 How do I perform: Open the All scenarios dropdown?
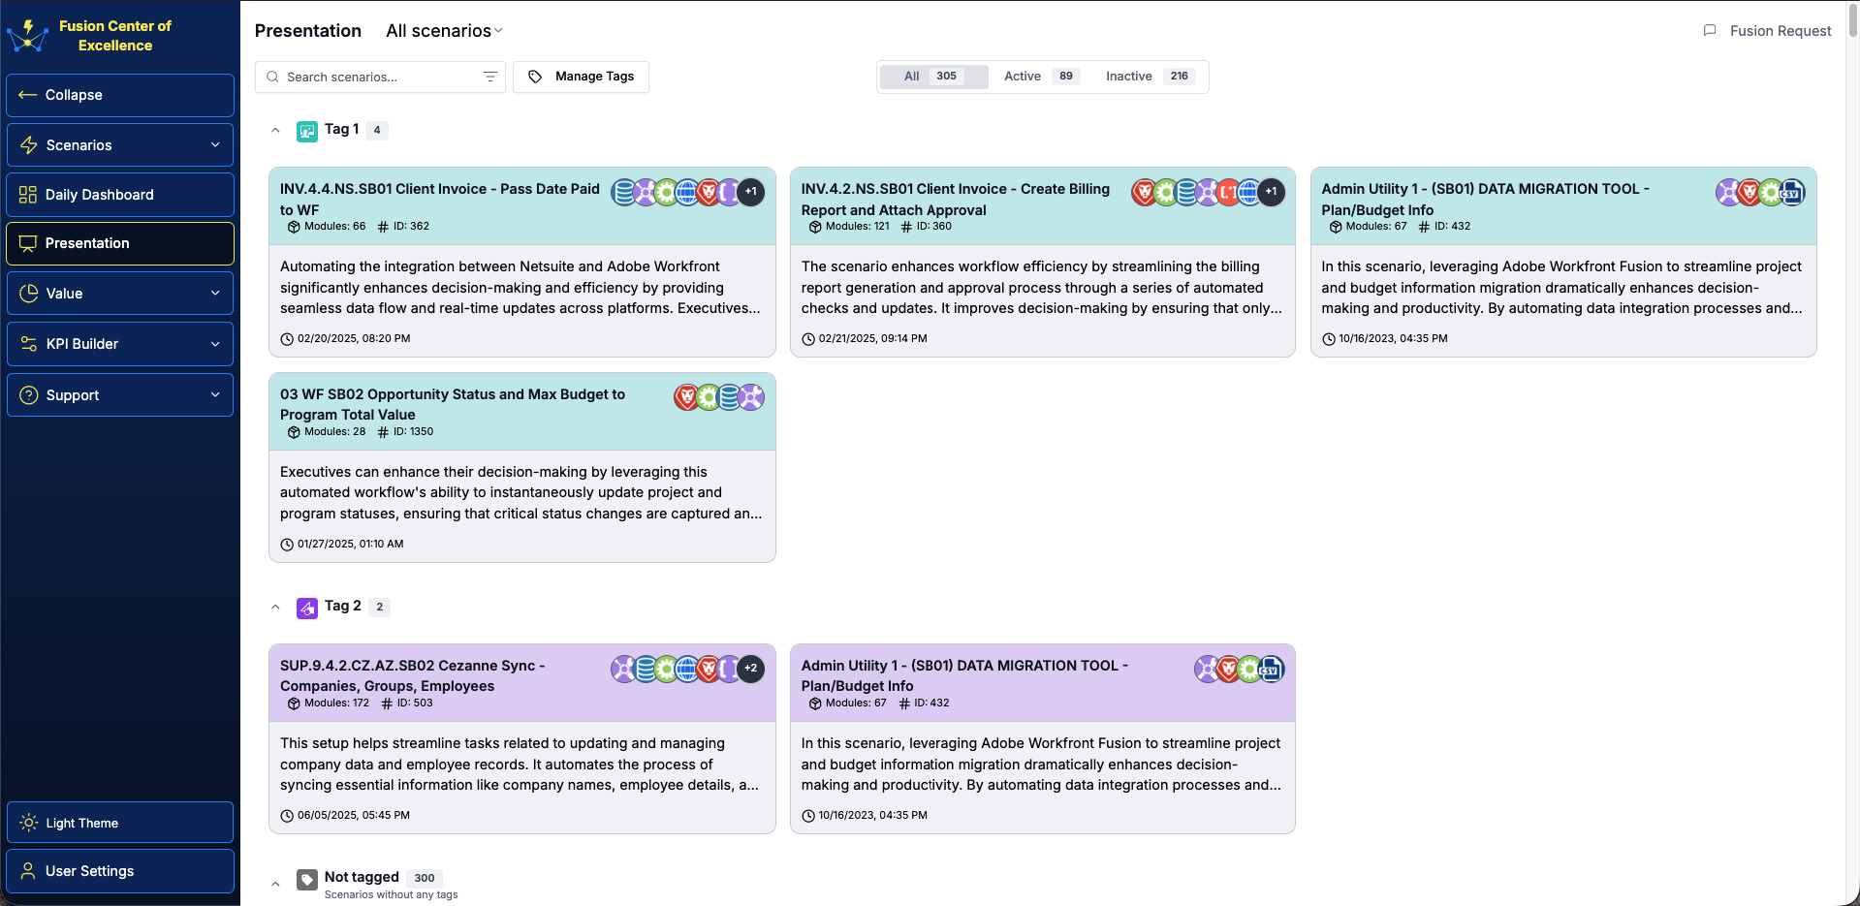click(x=444, y=31)
